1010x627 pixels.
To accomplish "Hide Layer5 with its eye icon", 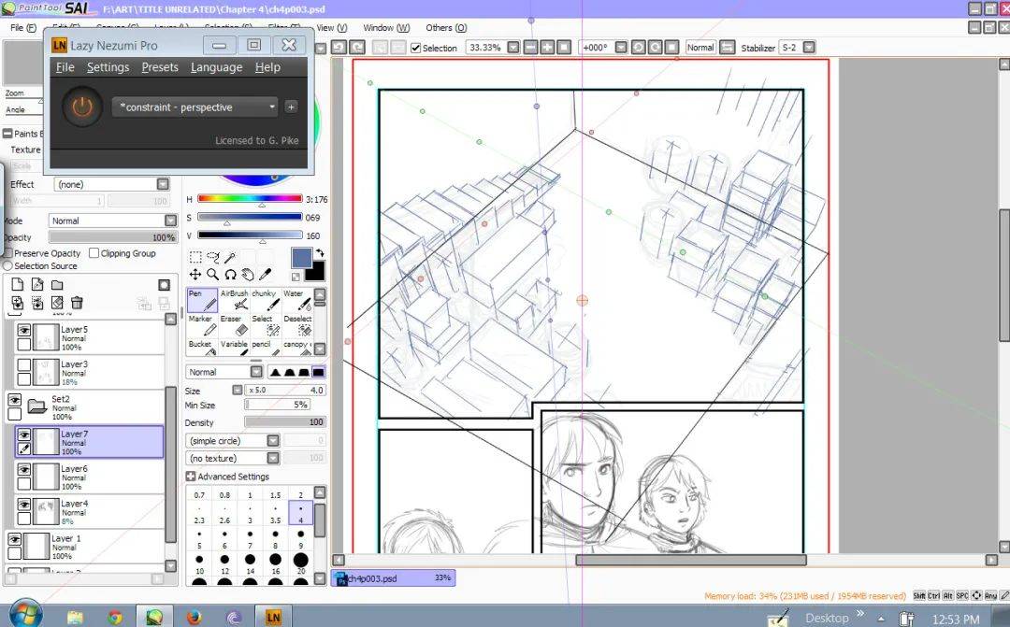I will pos(24,330).
